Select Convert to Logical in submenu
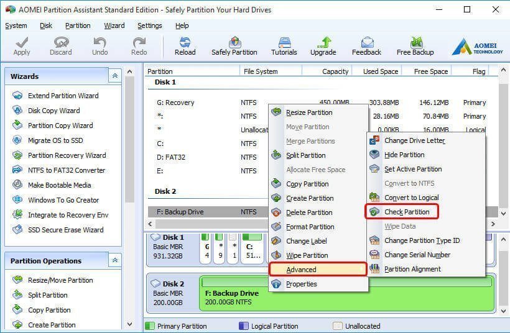Image resolution: width=510 pixels, height=333 pixels. 426,198
